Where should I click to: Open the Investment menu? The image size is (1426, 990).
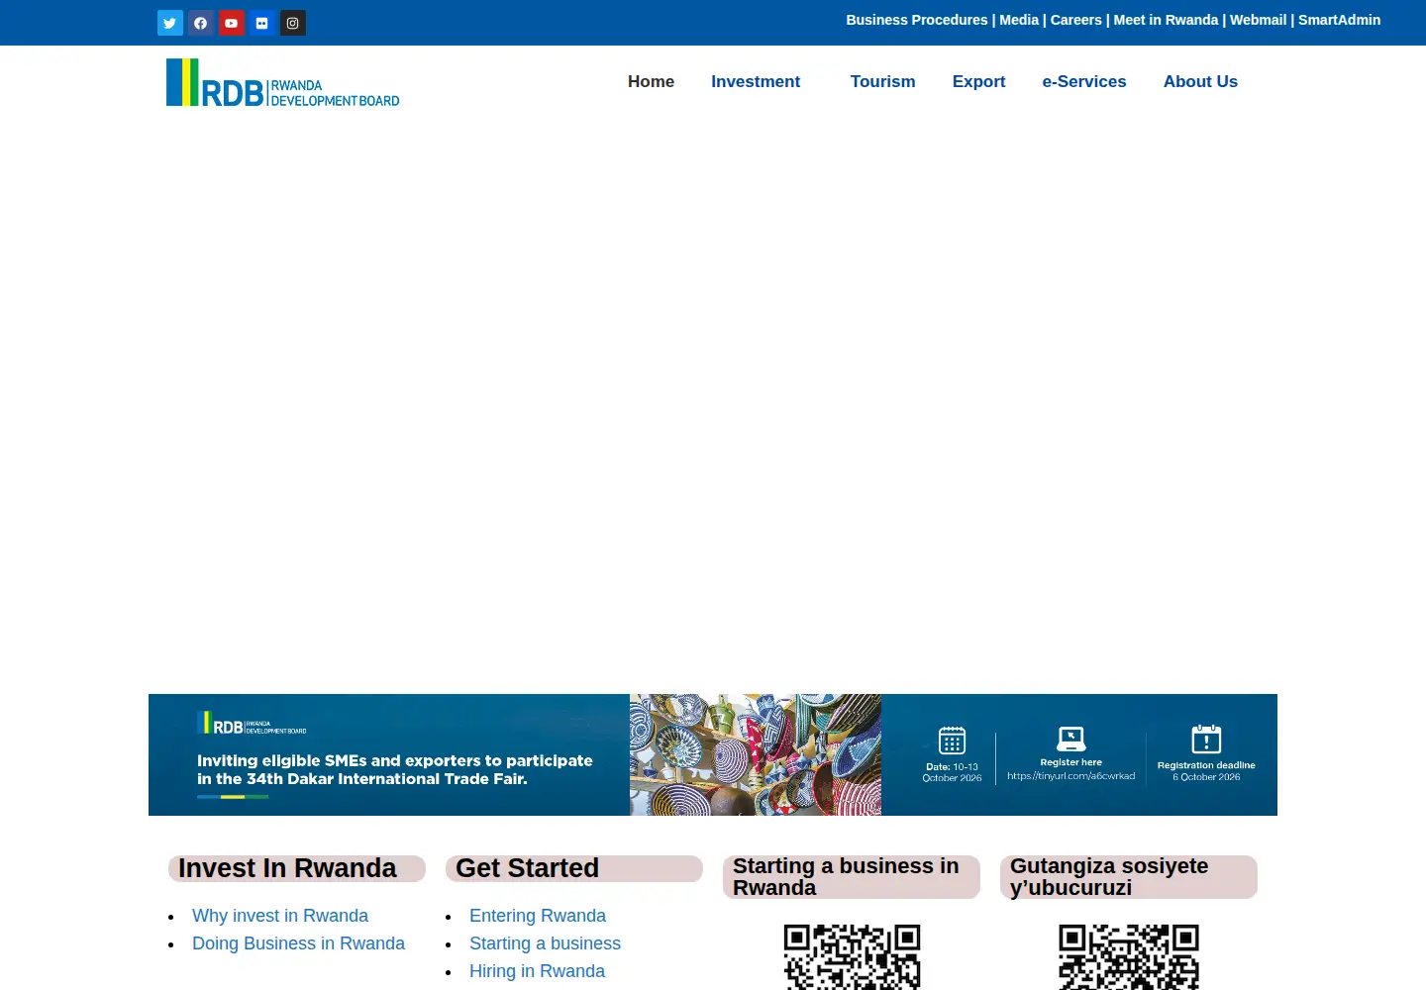point(756,81)
